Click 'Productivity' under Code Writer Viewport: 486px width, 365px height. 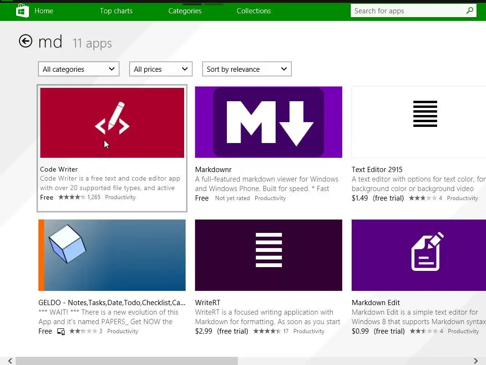tap(120, 197)
